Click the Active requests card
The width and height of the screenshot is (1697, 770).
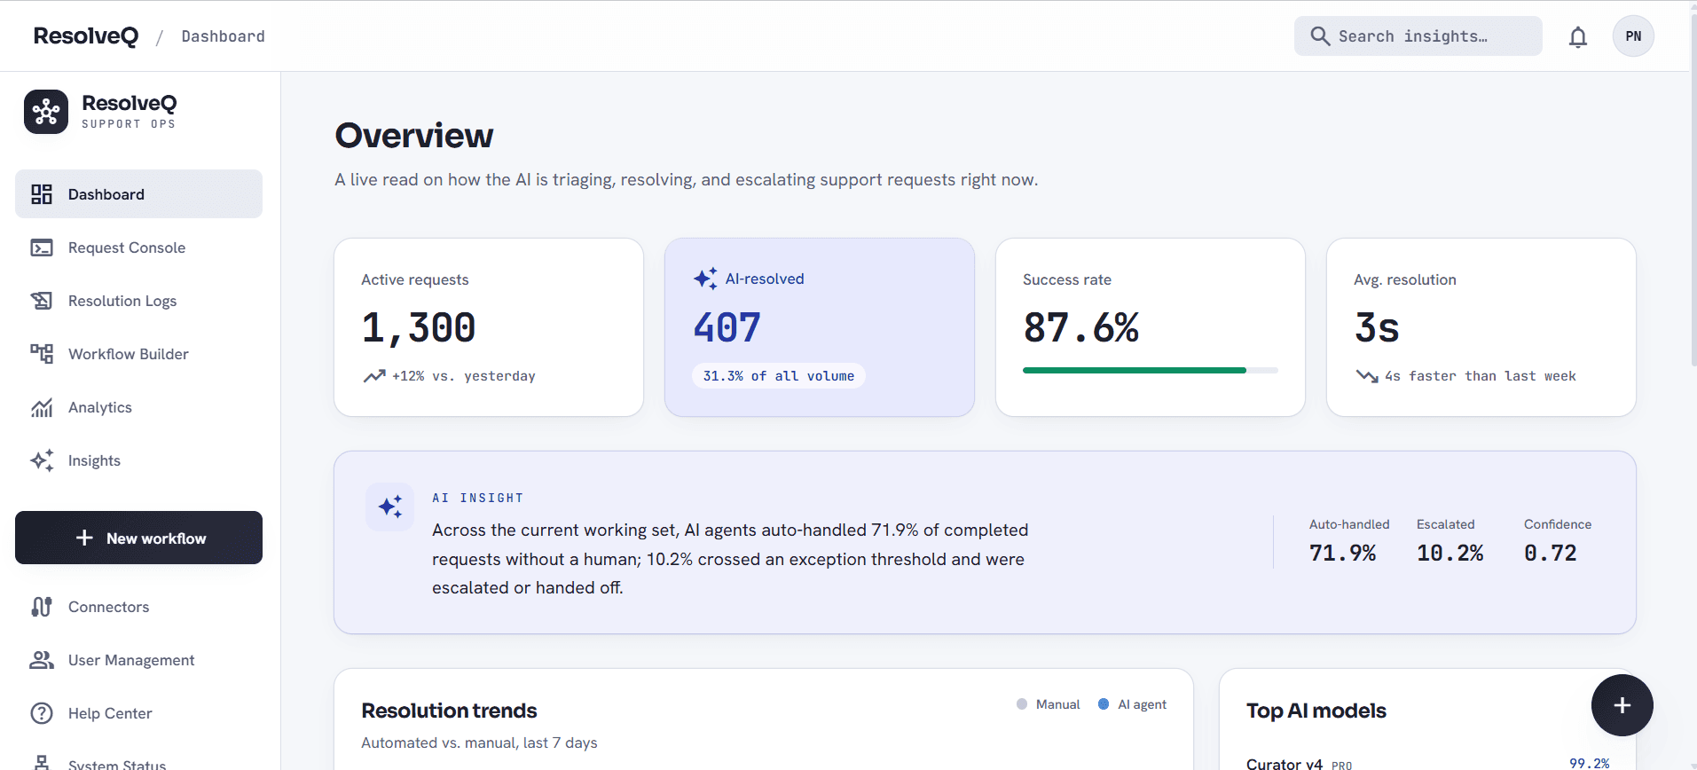[x=489, y=327]
